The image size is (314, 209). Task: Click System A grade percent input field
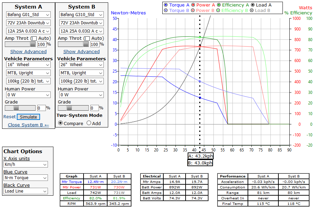(x=41, y=108)
